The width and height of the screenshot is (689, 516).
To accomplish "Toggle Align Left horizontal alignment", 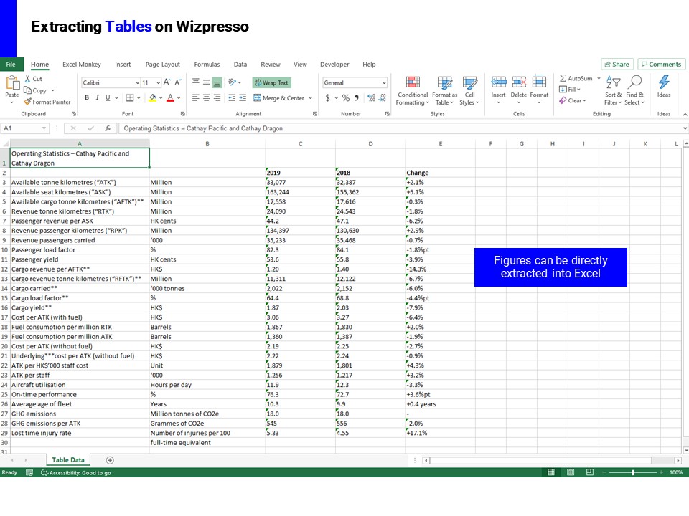I will click(x=195, y=98).
